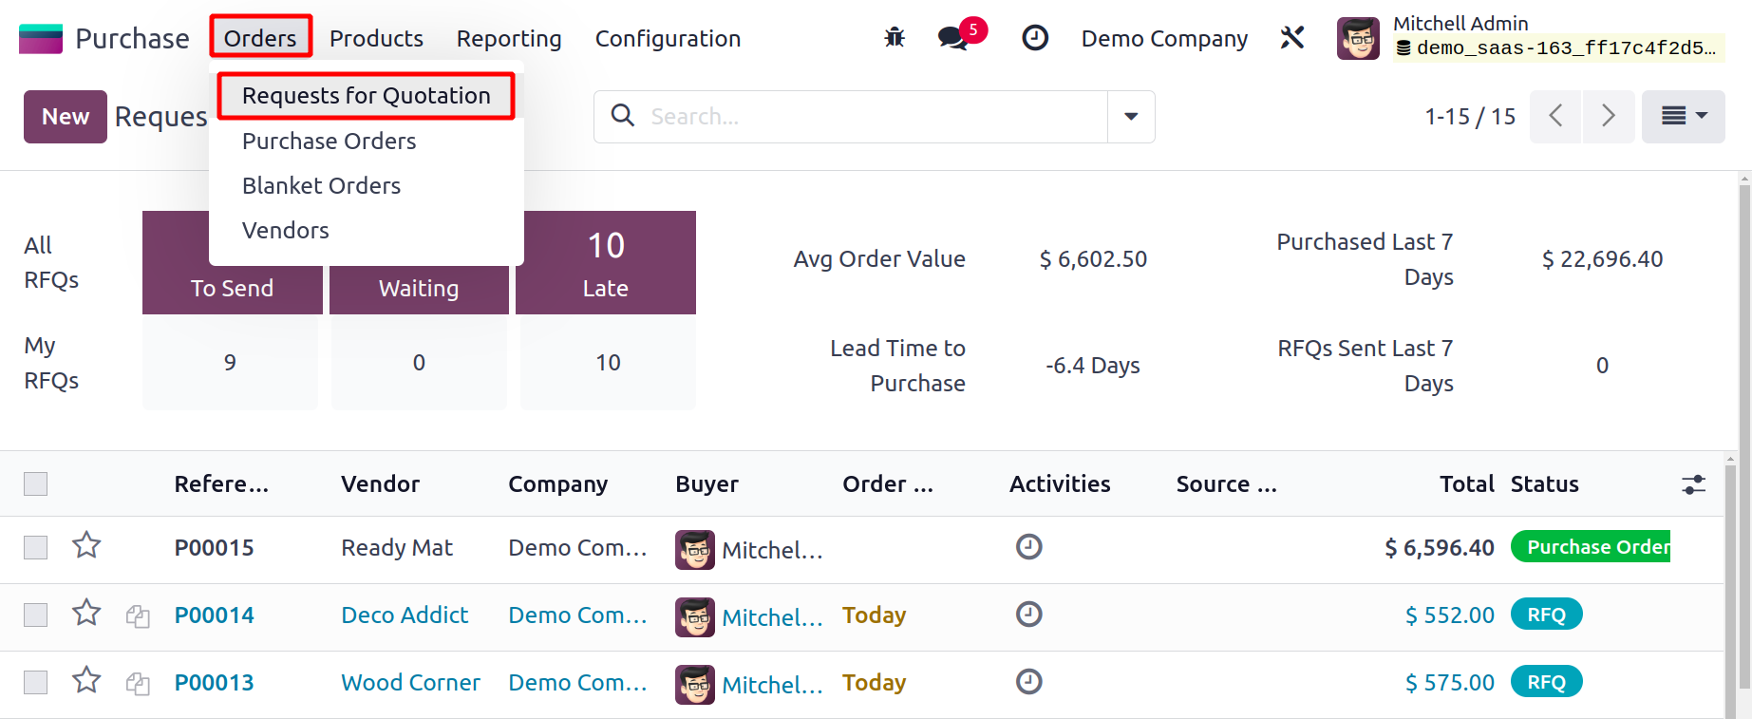Select the P00014 row checkbox
Screen dimensions: 1752x719
coord(36,615)
